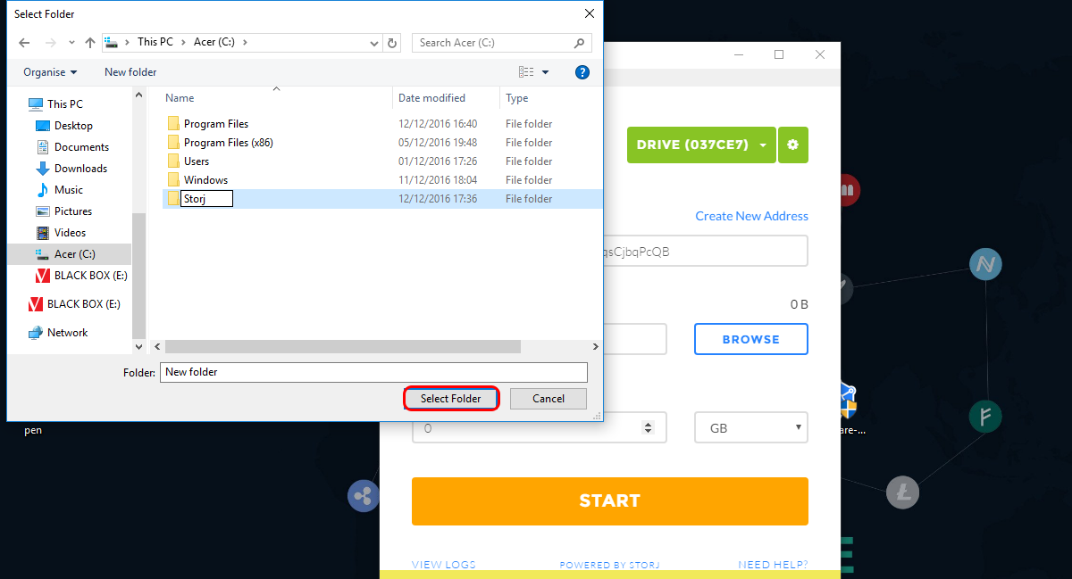Open Pictures in the navigation pane

73,211
